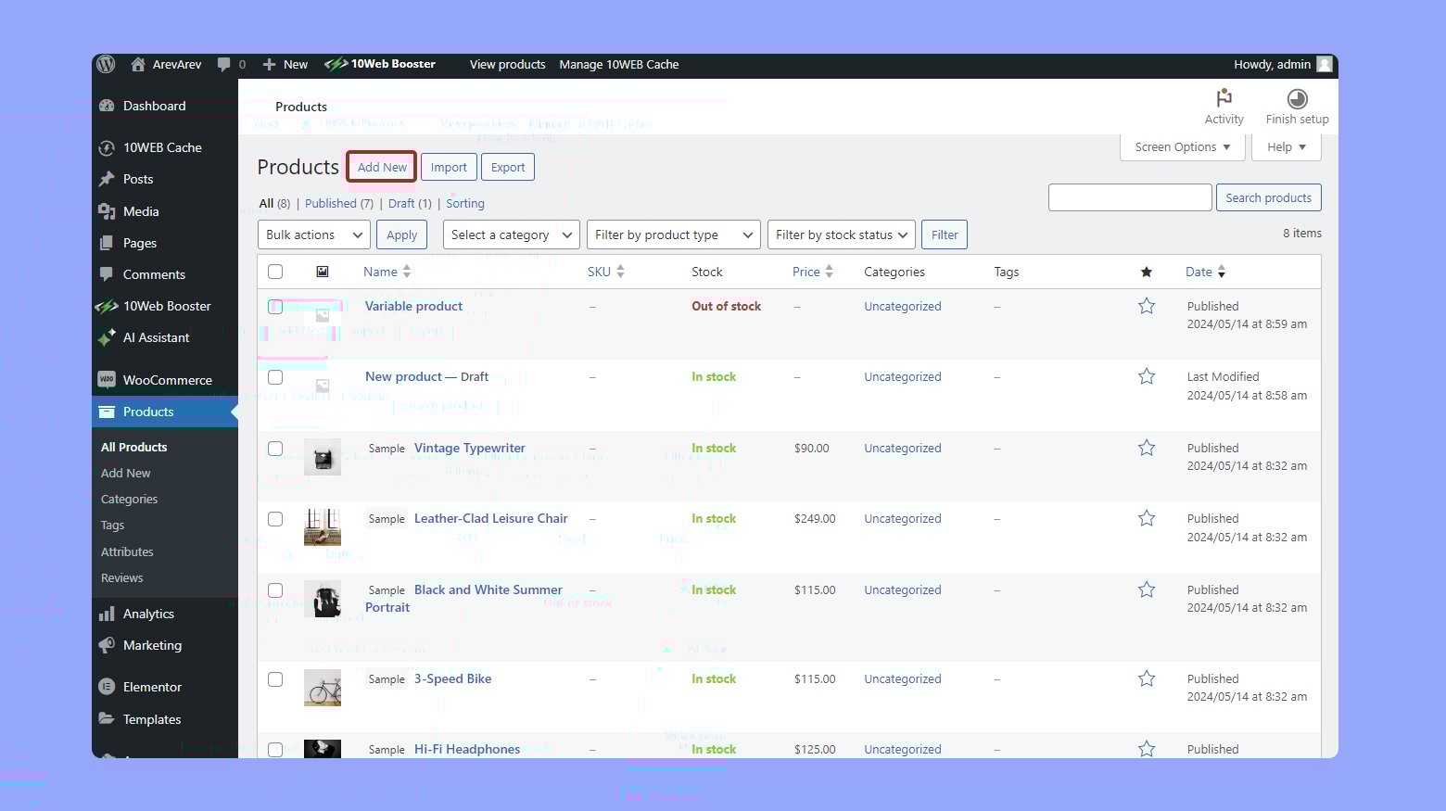Image resolution: width=1446 pixels, height=811 pixels.
Task: Expand the Filter by product type dropdown
Action: click(673, 234)
